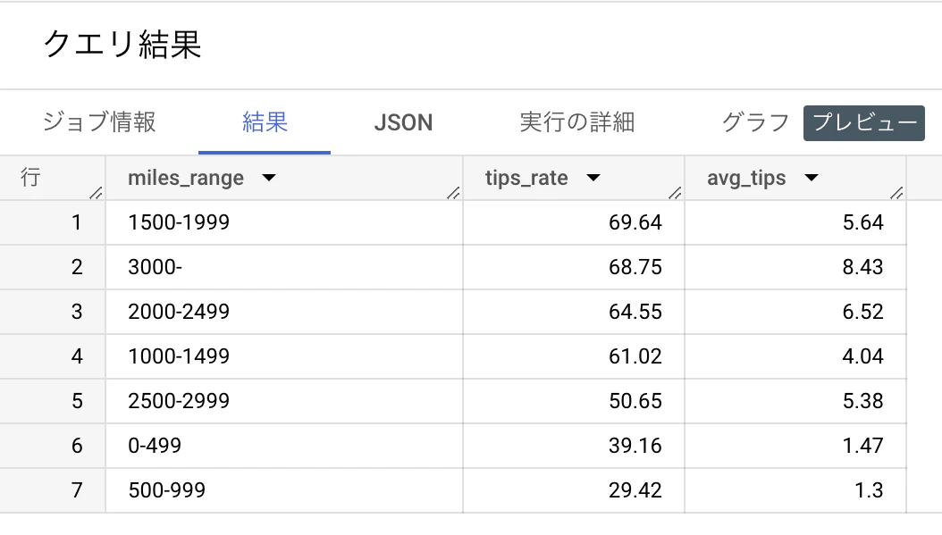The height and width of the screenshot is (535, 942).
Task: Switch to the JSON tab
Action: [x=402, y=122]
